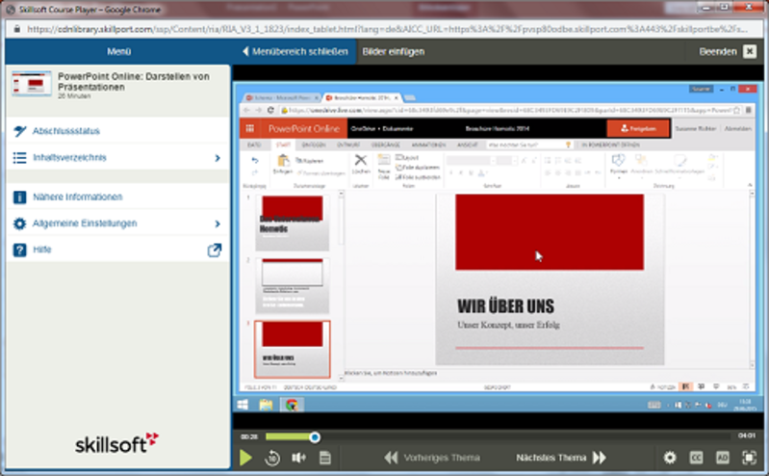Click the app launcher grid in video
769x476 pixels.
pos(249,129)
